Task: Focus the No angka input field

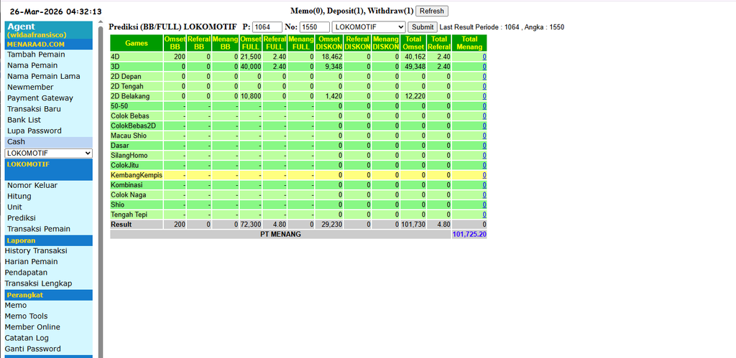Action: [315, 27]
